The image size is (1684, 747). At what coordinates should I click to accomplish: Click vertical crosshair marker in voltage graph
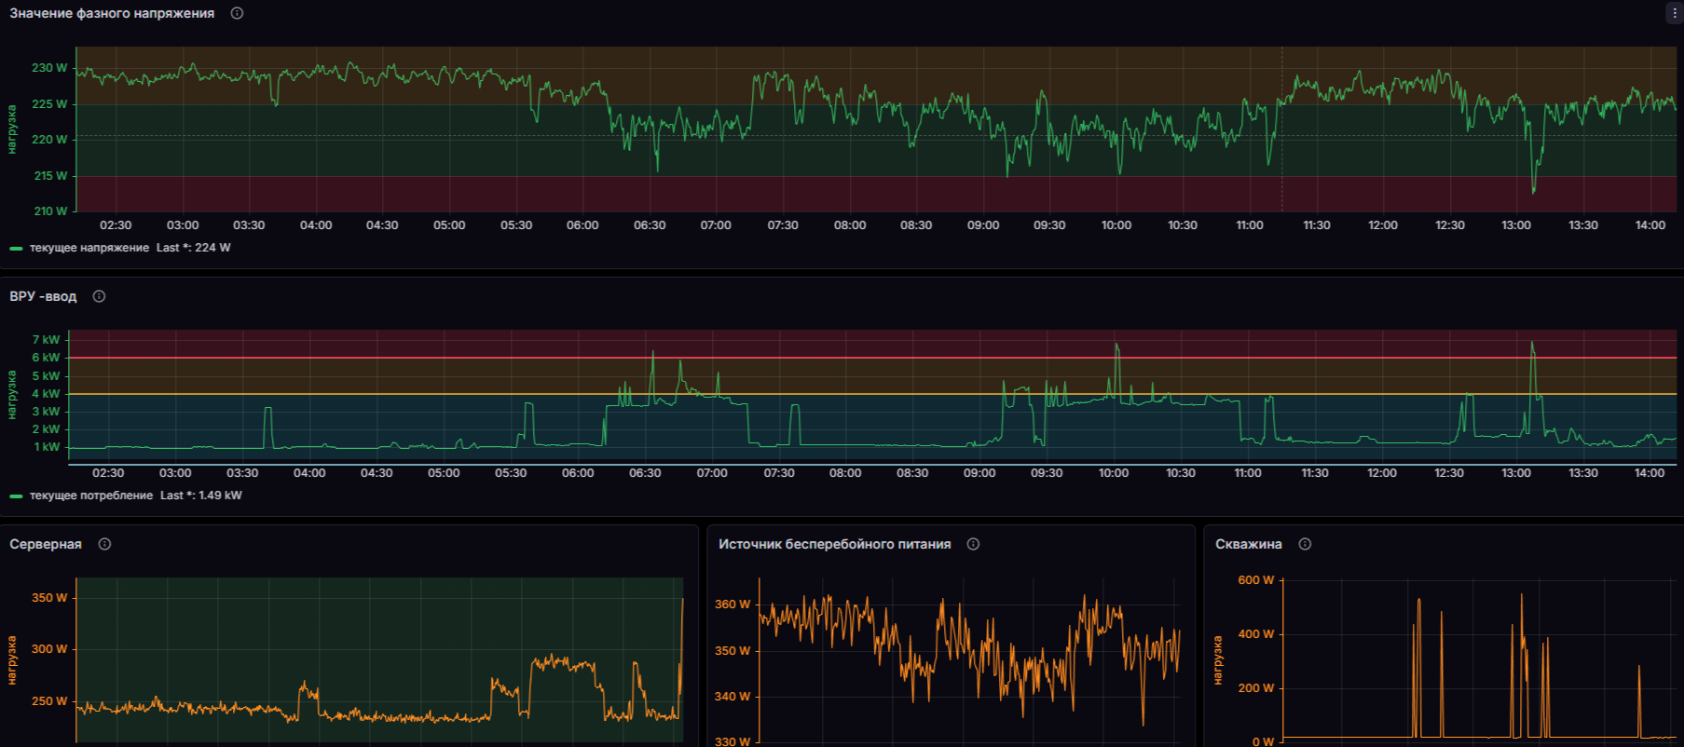1281,130
